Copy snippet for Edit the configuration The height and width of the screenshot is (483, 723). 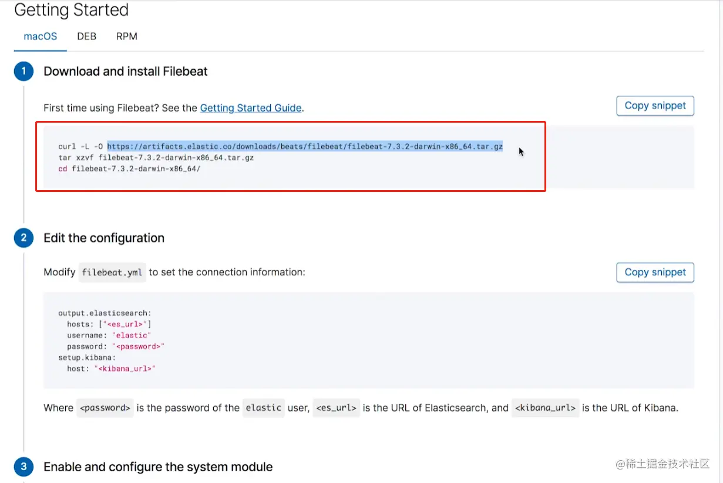(x=655, y=272)
